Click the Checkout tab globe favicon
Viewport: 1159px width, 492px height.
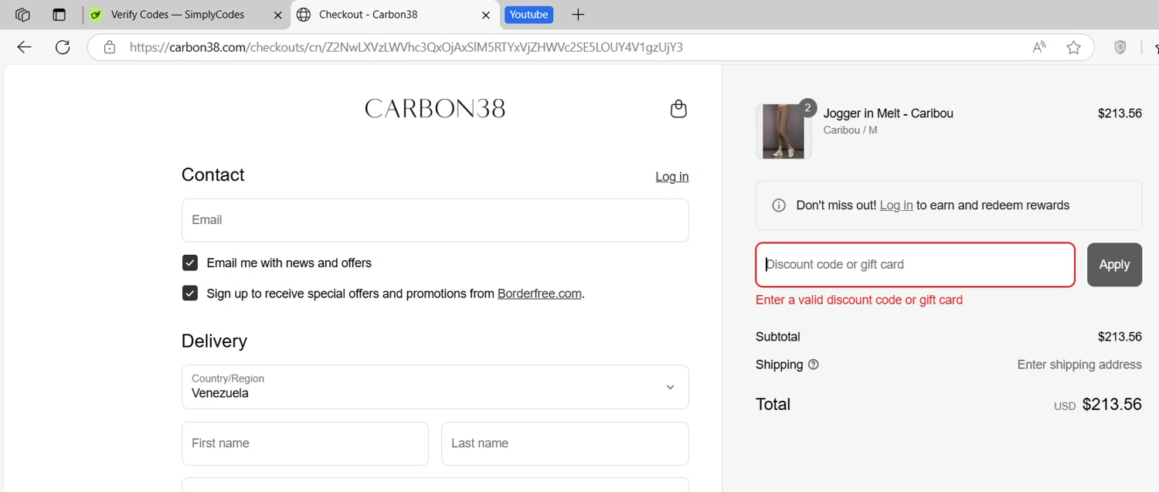click(x=304, y=15)
